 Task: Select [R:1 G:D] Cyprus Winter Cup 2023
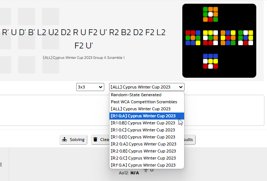click(147, 137)
